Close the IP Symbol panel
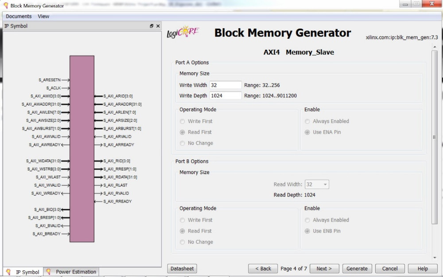Image resolution: width=443 pixels, height=277 pixels. 158,26
